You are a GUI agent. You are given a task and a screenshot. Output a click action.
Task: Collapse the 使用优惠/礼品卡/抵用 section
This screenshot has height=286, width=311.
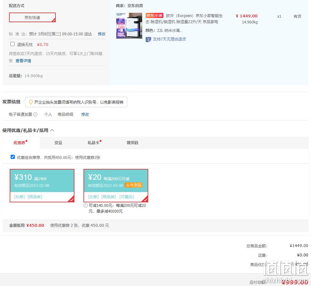click(x=52, y=130)
